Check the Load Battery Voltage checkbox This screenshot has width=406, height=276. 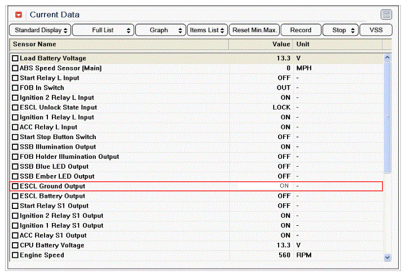15,58
